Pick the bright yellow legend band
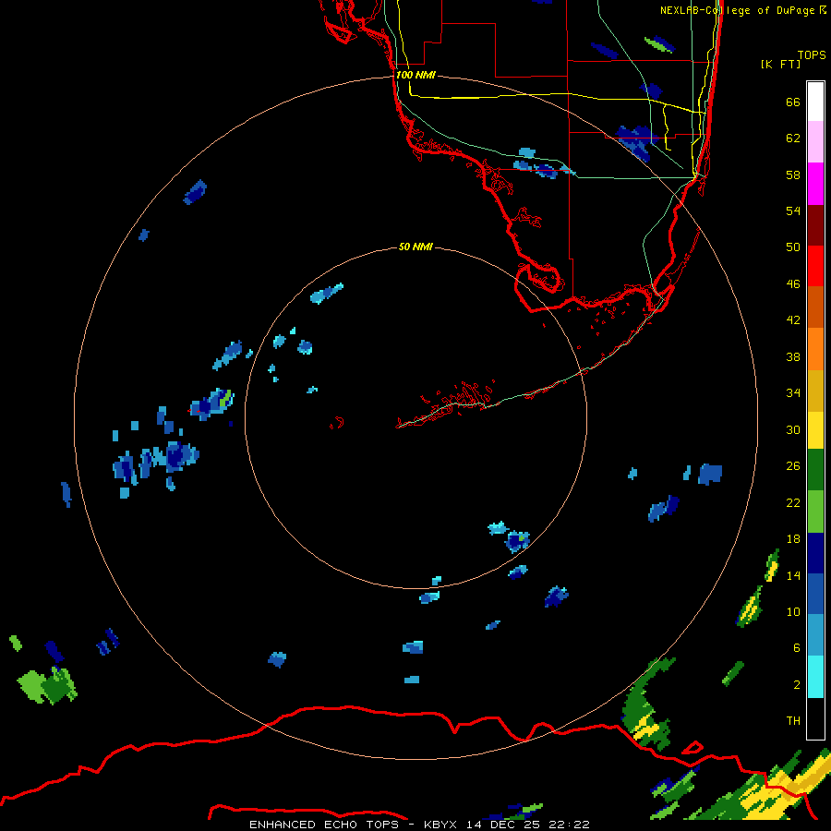The width and height of the screenshot is (831, 831). tap(815, 430)
